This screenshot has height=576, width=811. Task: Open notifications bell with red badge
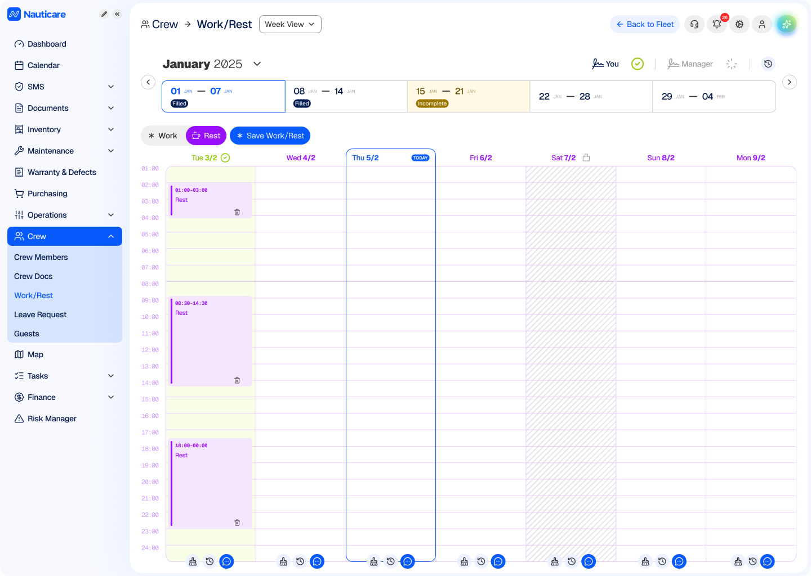pos(717,24)
